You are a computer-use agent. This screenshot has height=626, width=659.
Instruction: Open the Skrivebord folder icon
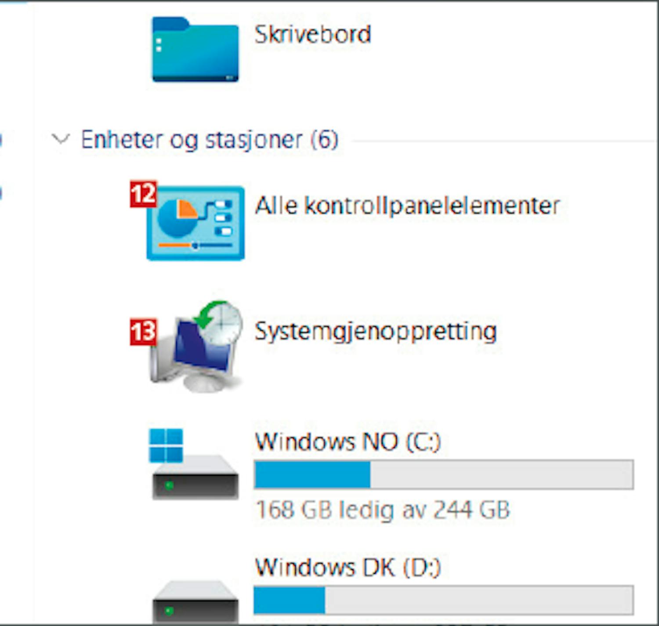coord(195,50)
